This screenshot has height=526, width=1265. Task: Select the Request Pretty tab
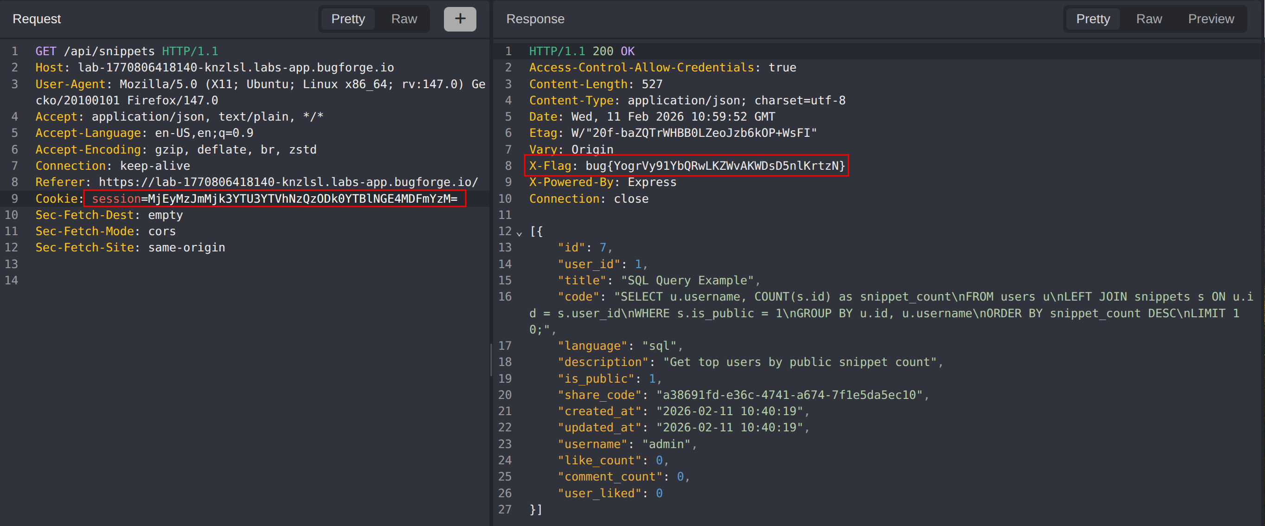pos(348,19)
